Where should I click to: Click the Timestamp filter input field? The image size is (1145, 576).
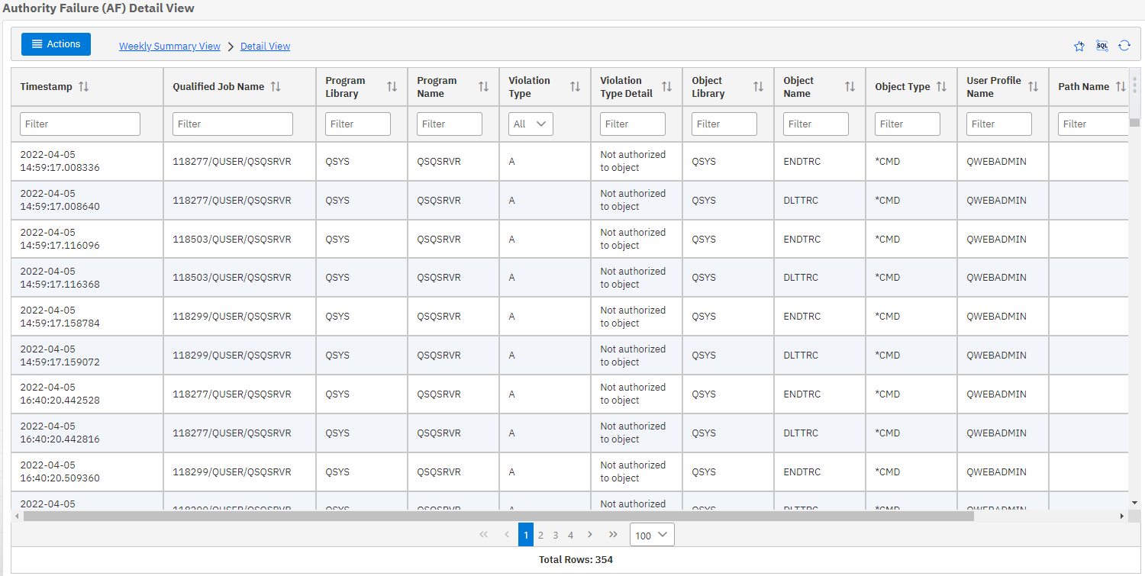point(80,124)
